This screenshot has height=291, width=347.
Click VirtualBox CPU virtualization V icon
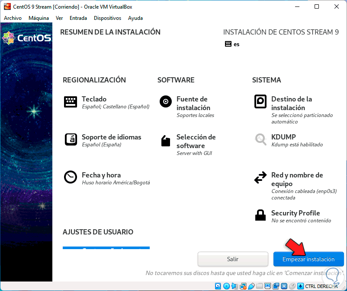coord(284,286)
